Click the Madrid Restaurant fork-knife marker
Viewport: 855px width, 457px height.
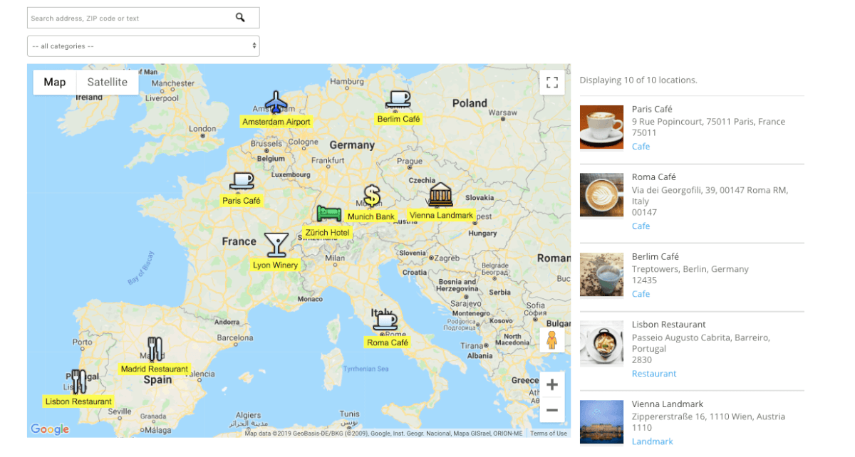[x=155, y=349]
